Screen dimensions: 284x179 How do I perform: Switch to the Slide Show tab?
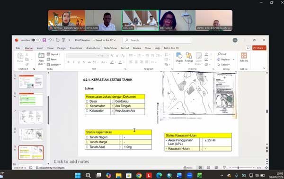coord(110,48)
